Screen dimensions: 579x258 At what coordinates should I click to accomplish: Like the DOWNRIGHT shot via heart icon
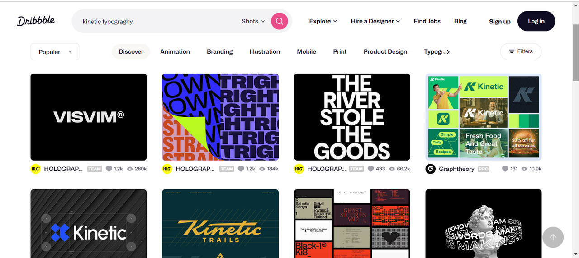point(241,169)
